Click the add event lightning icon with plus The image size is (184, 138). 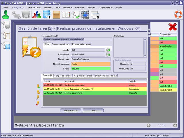(38, 87)
